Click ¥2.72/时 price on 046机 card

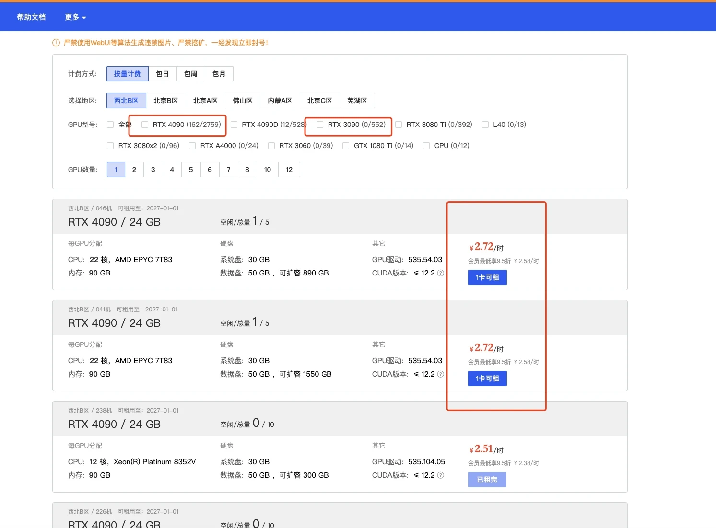click(486, 247)
